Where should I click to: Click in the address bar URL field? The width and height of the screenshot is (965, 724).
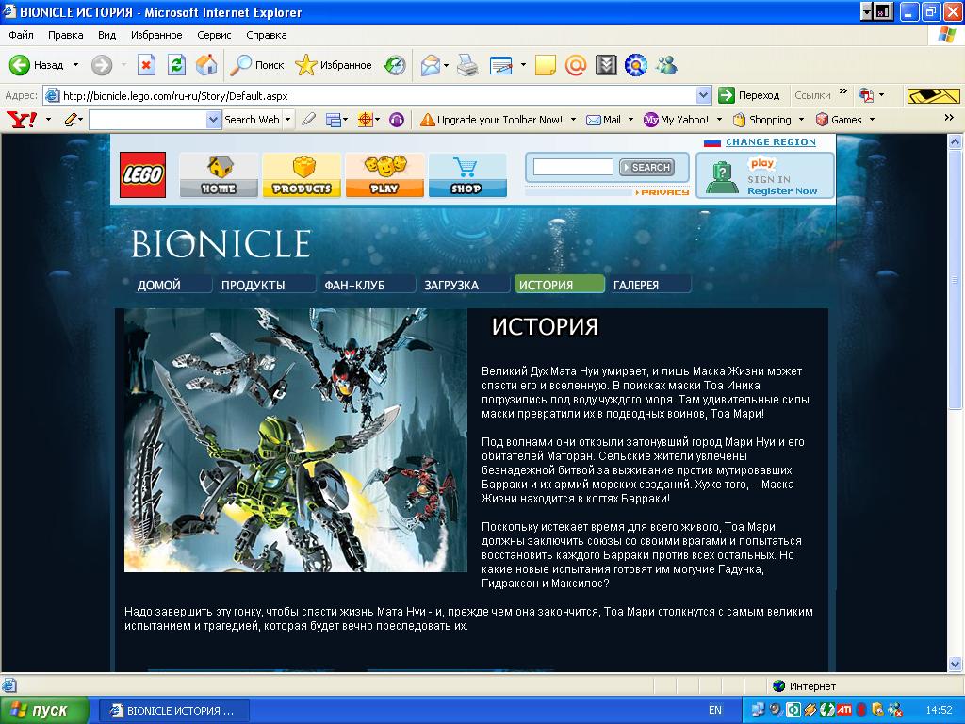371,95
